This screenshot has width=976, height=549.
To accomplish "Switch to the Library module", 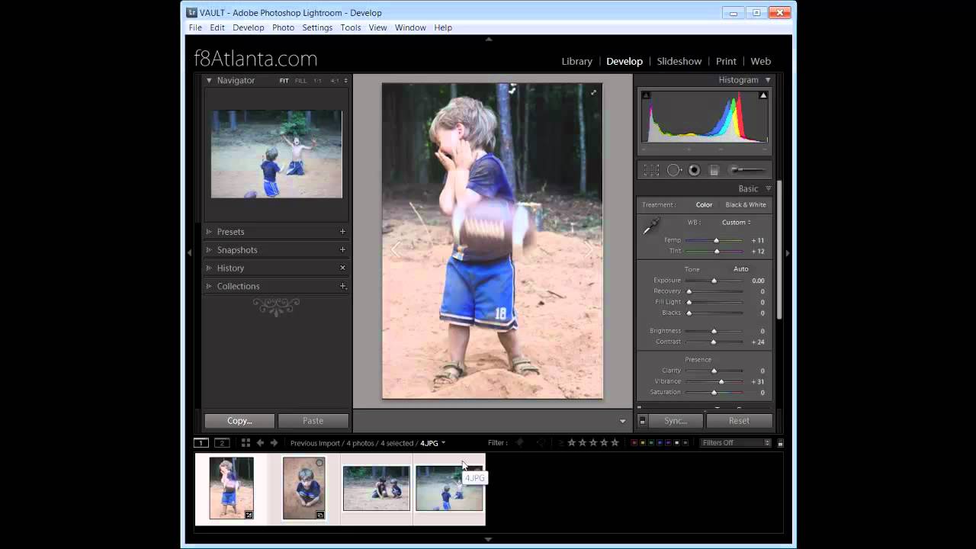I will [576, 61].
